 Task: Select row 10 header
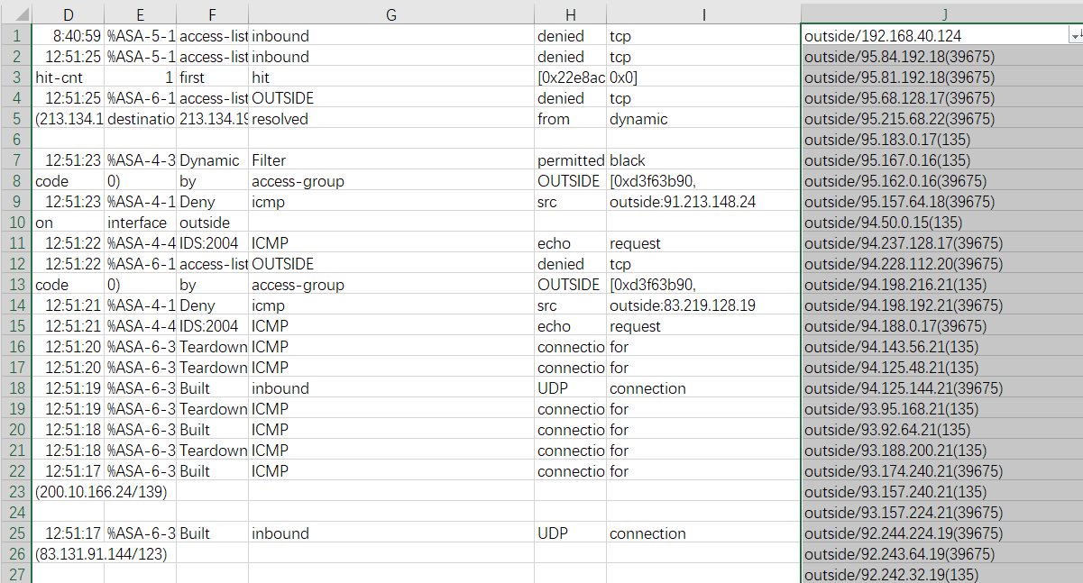15,223
